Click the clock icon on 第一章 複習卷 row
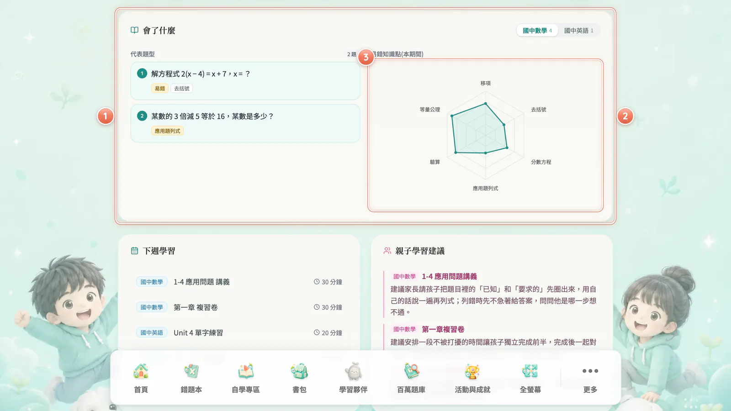 [317, 307]
